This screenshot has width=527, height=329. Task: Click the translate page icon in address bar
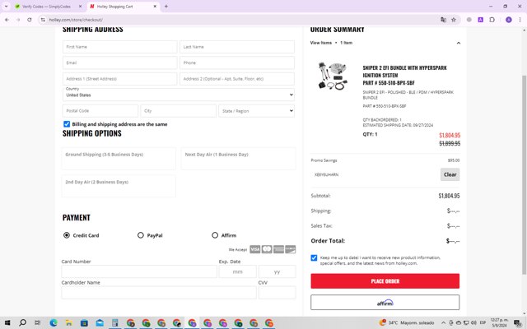(x=443, y=20)
